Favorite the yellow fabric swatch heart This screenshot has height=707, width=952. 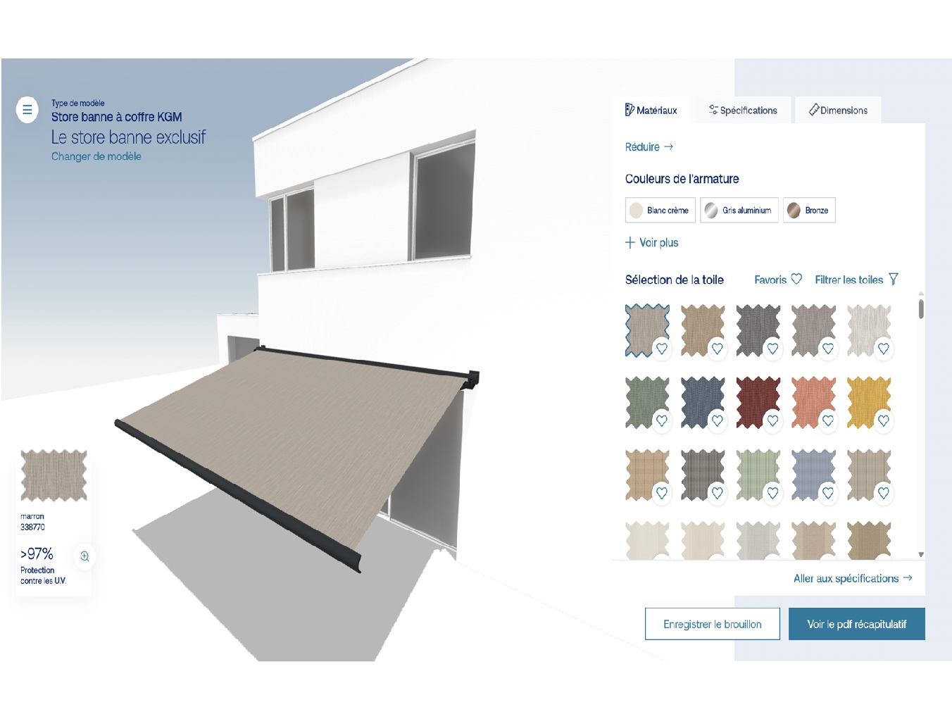pyautogui.click(x=883, y=421)
